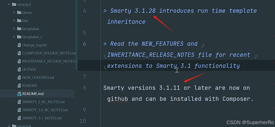The height and width of the screenshot is (127, 275).
Task: Click the README.md markdown file icon
Action: (19, 94)
